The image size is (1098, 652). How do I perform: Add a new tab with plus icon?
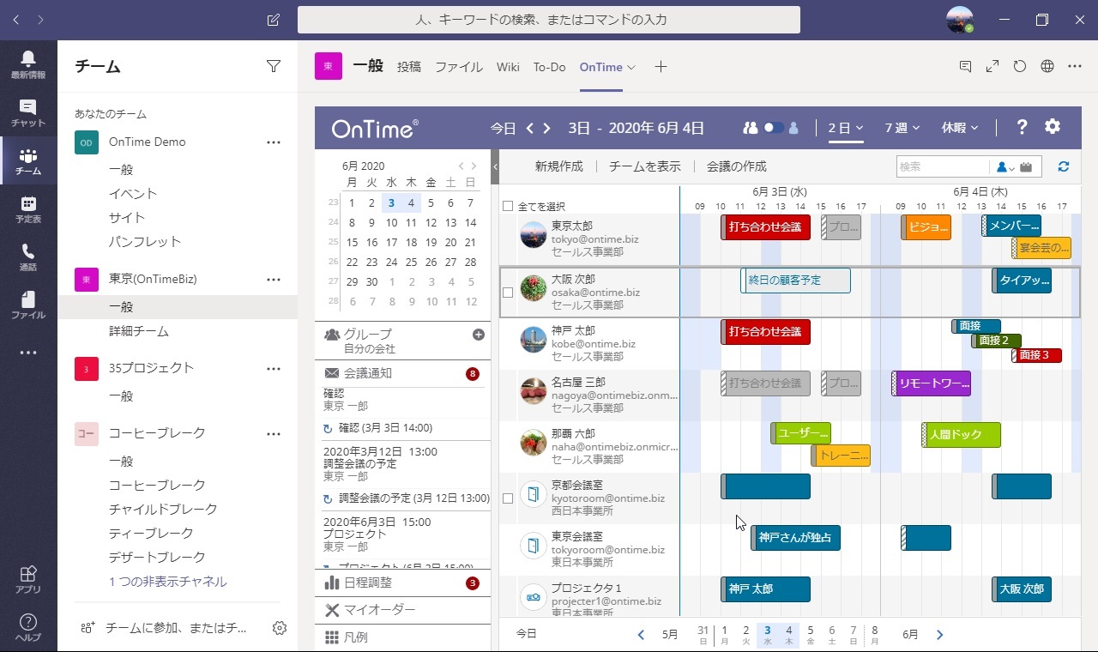tap(661, 67)
